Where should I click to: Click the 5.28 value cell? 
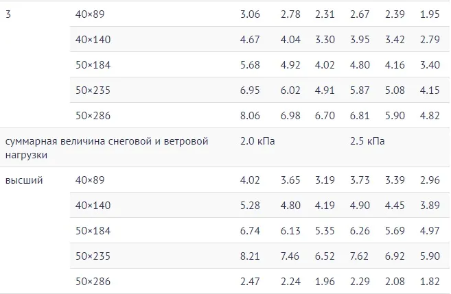pos(251,205)
